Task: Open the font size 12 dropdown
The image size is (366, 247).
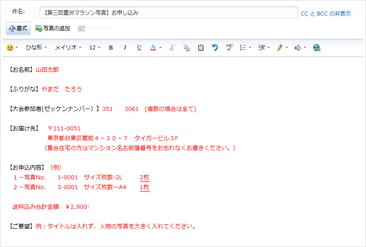Action: (95, 48)
